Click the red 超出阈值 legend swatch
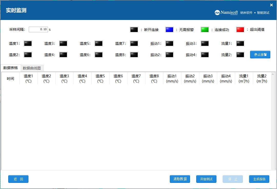 240,30
